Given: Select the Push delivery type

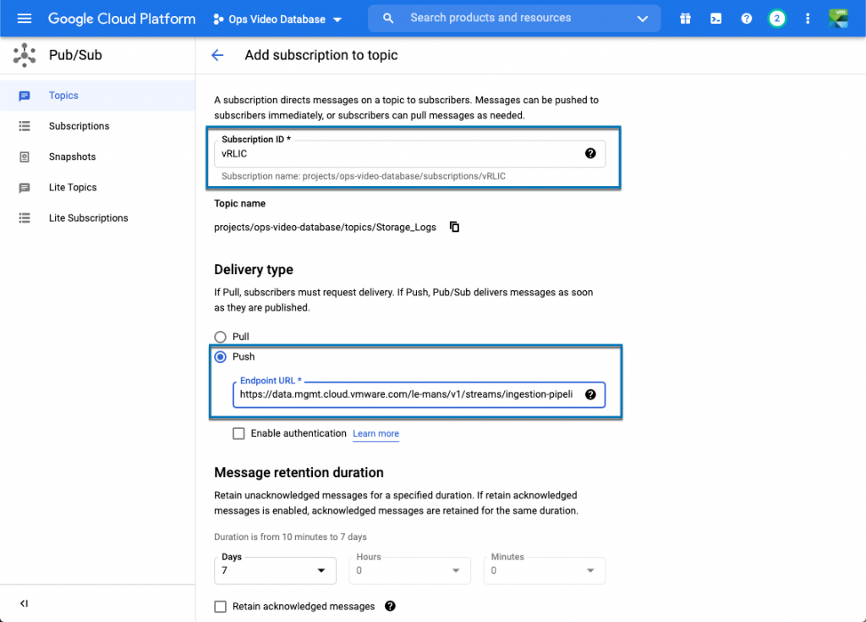Looking at the screenshot, I should pos(221,357).
